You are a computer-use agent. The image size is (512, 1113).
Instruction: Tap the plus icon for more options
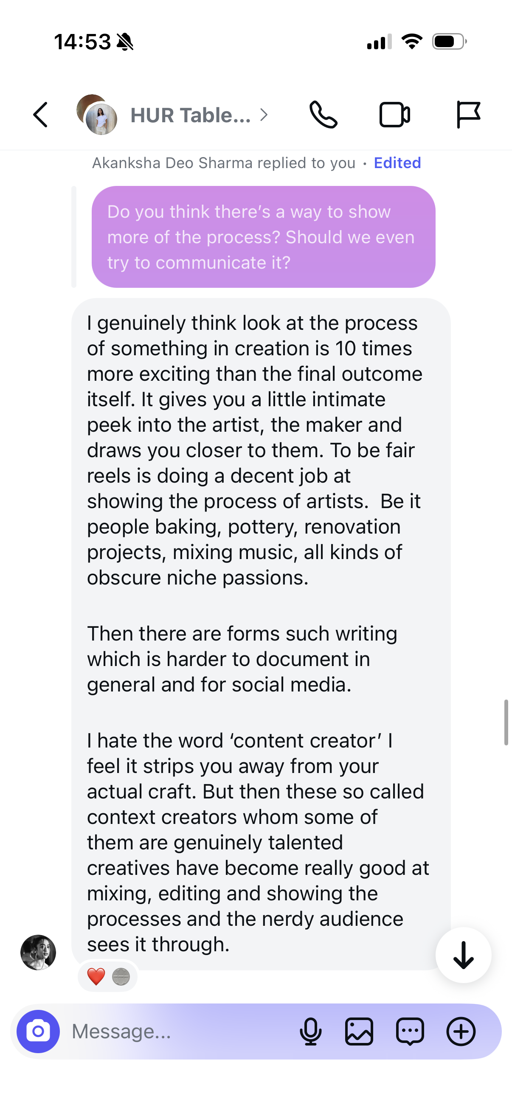tap(461, 1031)
